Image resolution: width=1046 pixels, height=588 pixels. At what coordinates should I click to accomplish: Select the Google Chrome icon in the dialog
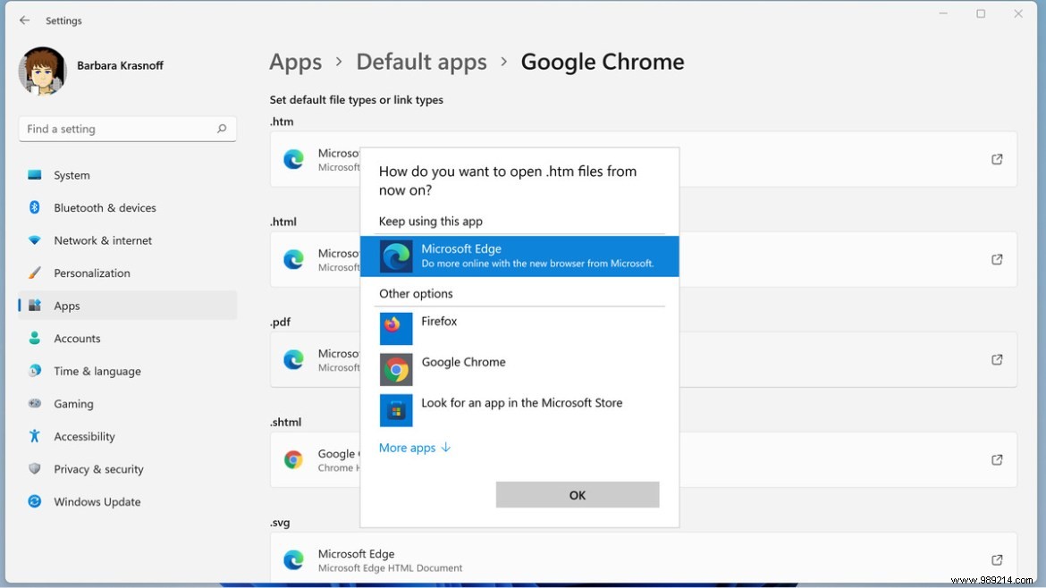[396, 369]
